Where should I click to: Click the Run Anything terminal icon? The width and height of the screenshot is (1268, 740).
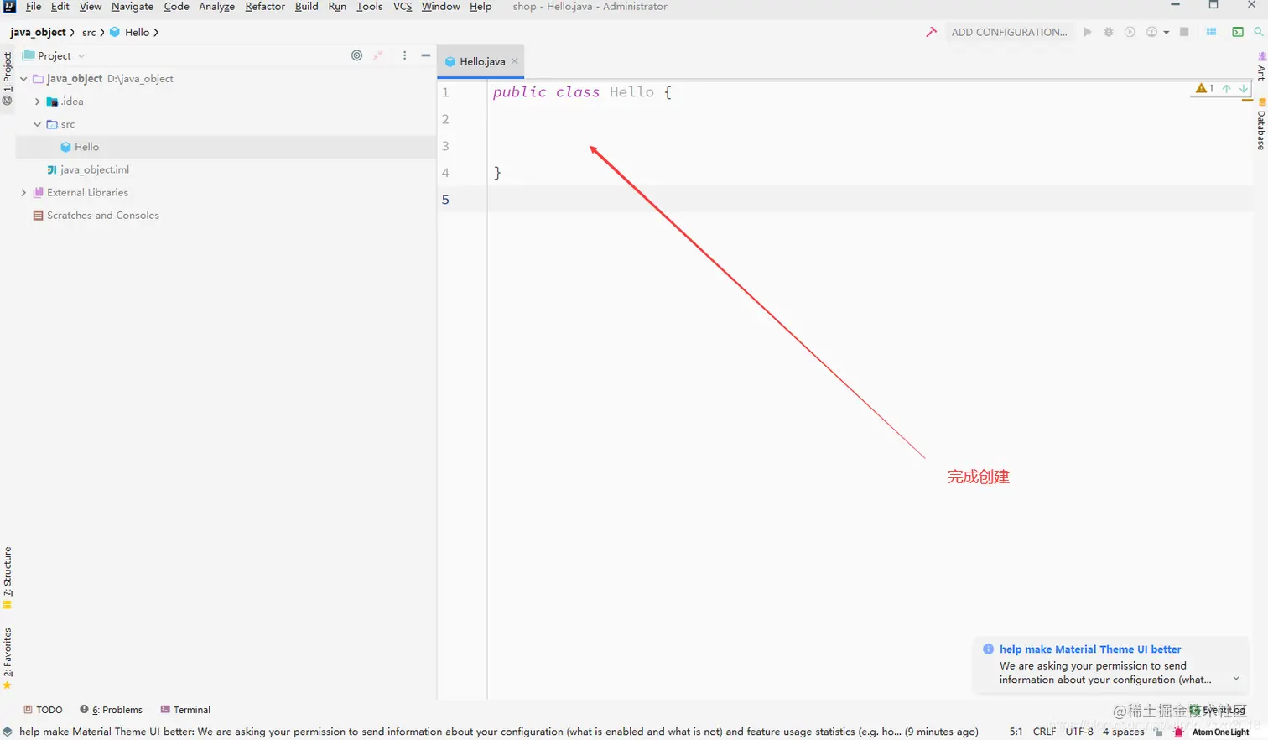coord(1238,32)
